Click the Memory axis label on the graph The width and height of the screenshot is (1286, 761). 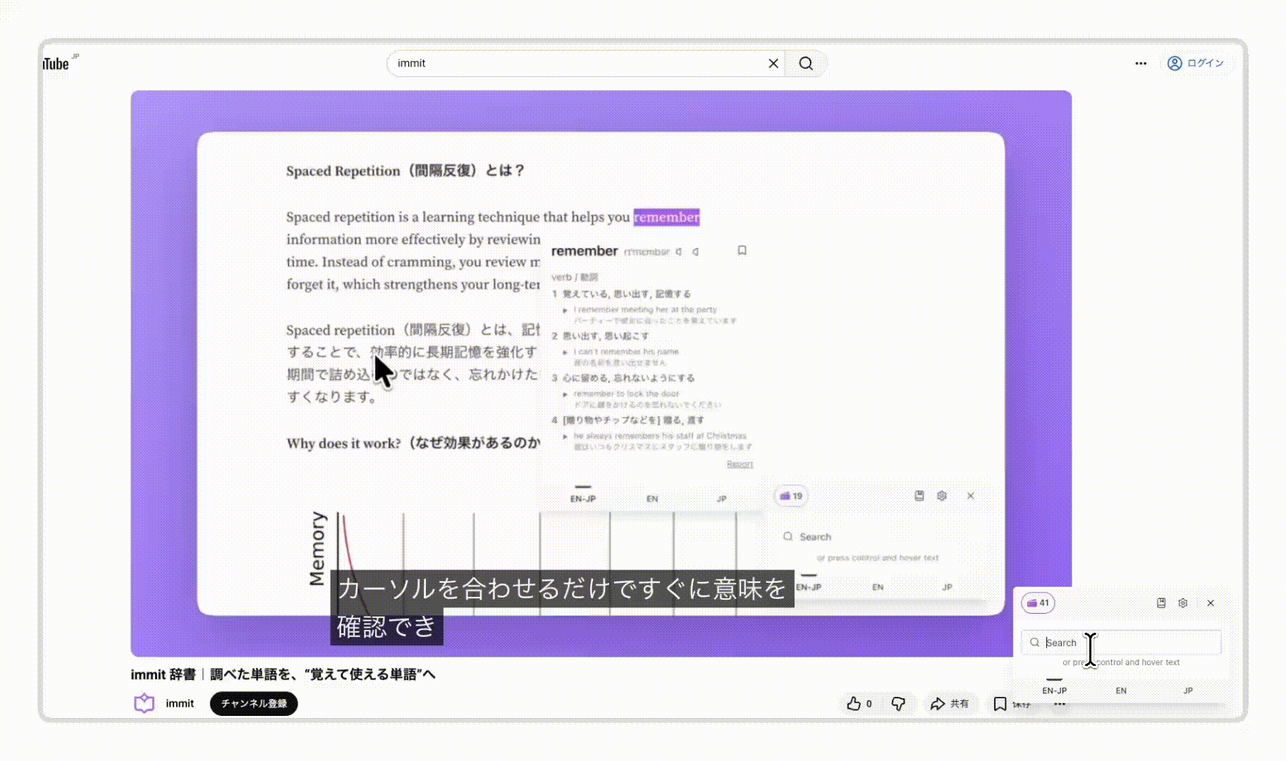click(x=317, y=548)
